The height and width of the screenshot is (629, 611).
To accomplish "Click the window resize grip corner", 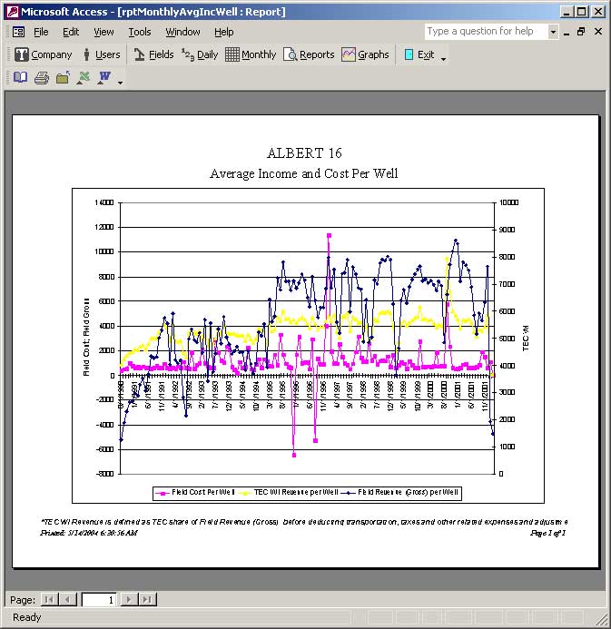I will tap(603, 620).
